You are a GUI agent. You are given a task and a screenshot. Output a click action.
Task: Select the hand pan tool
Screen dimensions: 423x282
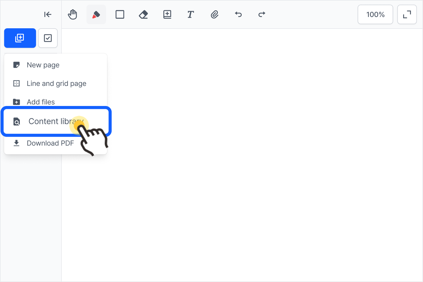[72, 15]
